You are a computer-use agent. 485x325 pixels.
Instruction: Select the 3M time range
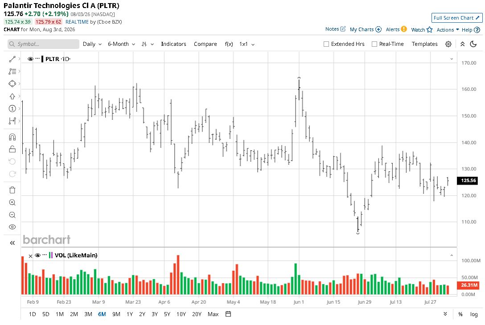tap(88, 314)
